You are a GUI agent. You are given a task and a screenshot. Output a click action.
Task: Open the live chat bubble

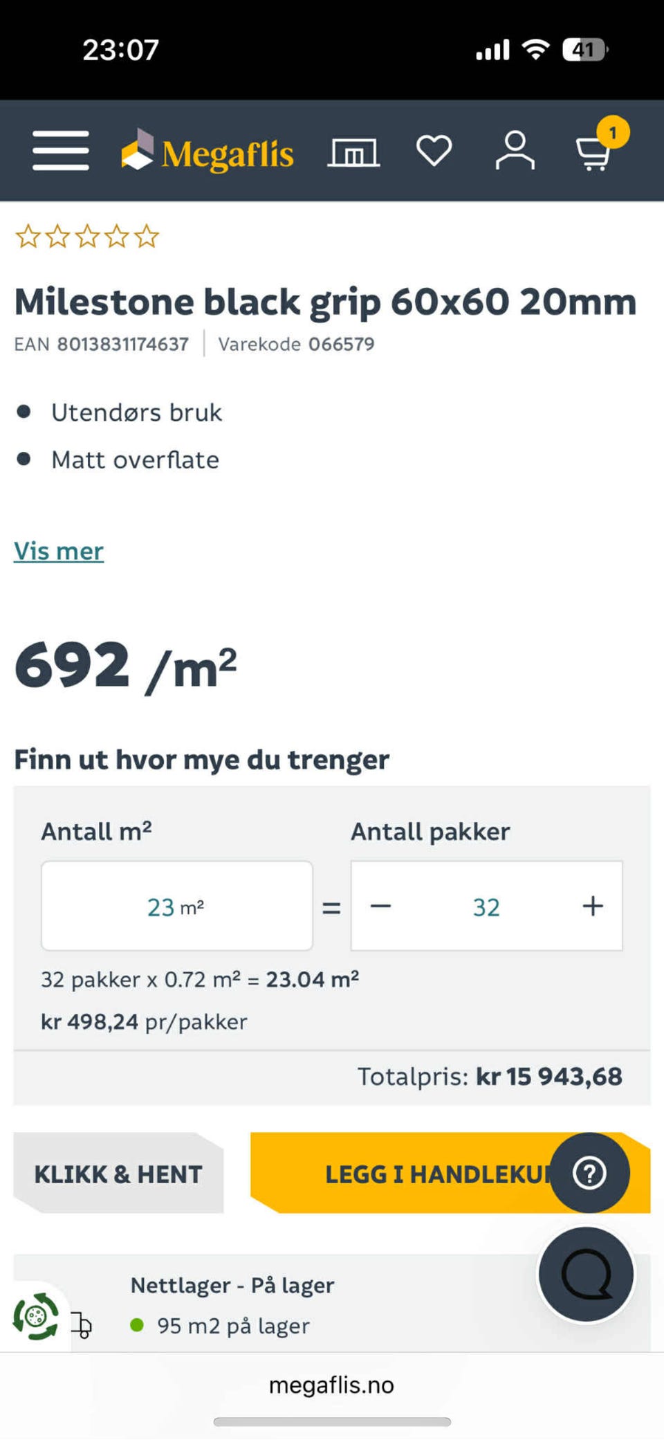pyautogui.click(x=586, y=1274)
